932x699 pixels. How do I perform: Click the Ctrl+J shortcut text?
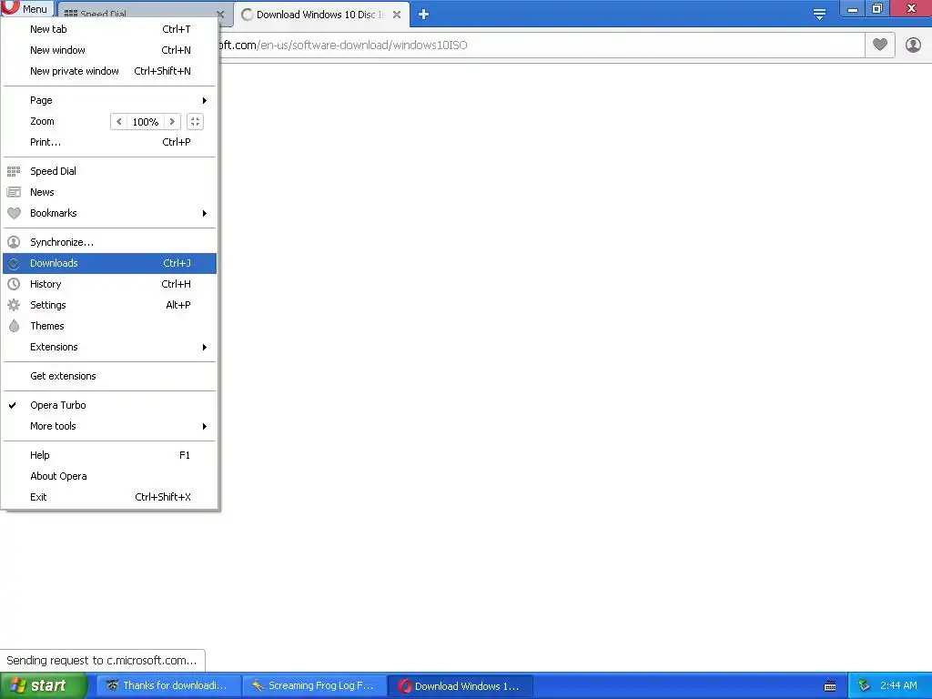point(177,263)
